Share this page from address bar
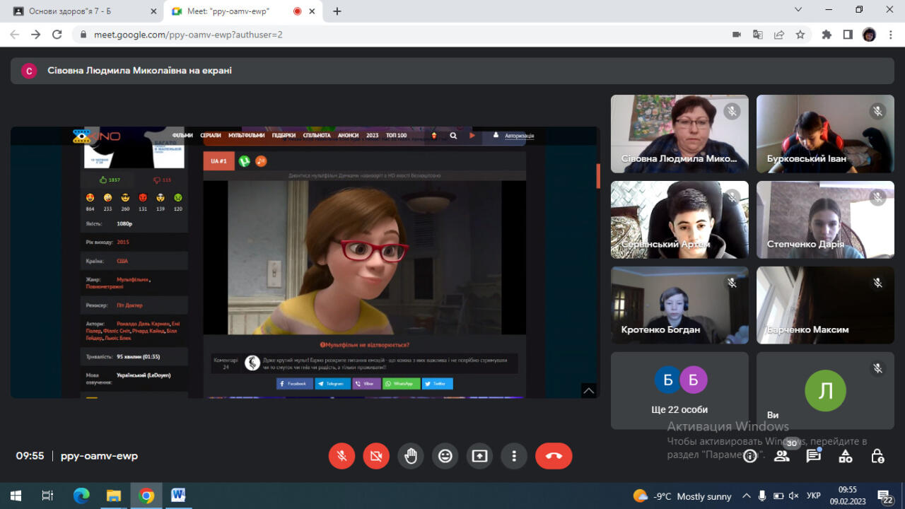905x509 pixels. [779, 35]
